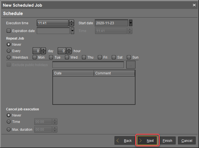The height and width of the screenshot is (148, 199).
Task: Select the Max. duration radio option
Action: click(x=9, y=130)
